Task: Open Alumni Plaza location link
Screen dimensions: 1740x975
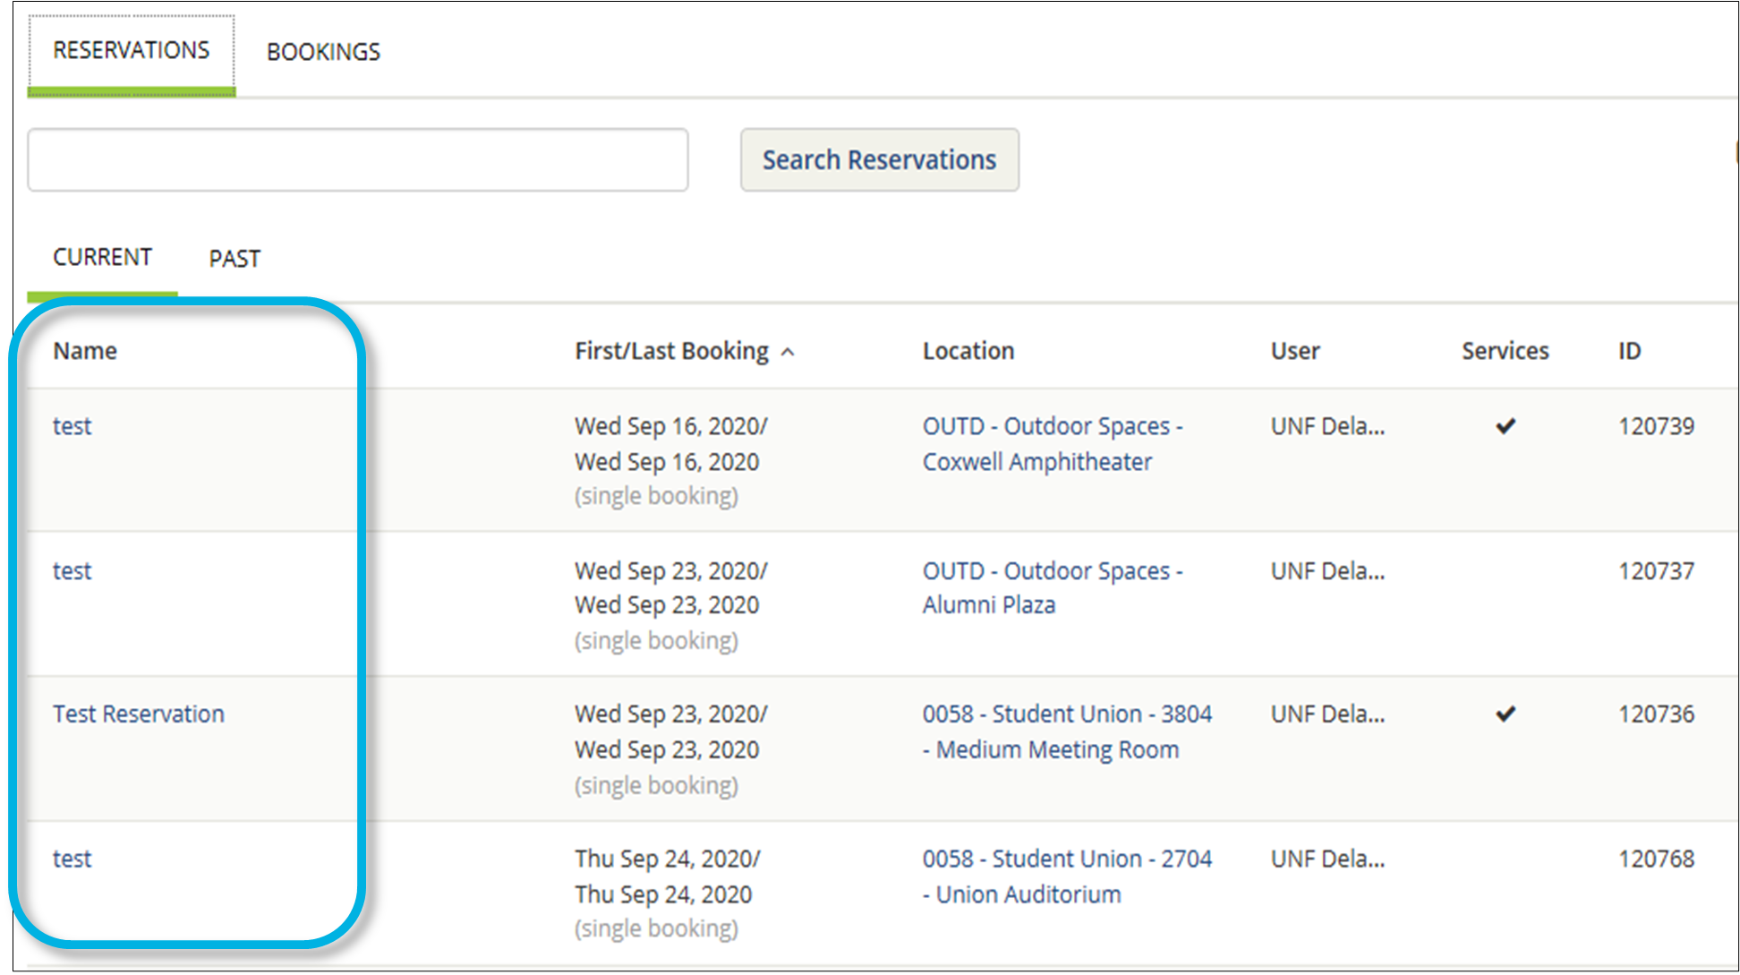Action: [x=1053, y=588]
